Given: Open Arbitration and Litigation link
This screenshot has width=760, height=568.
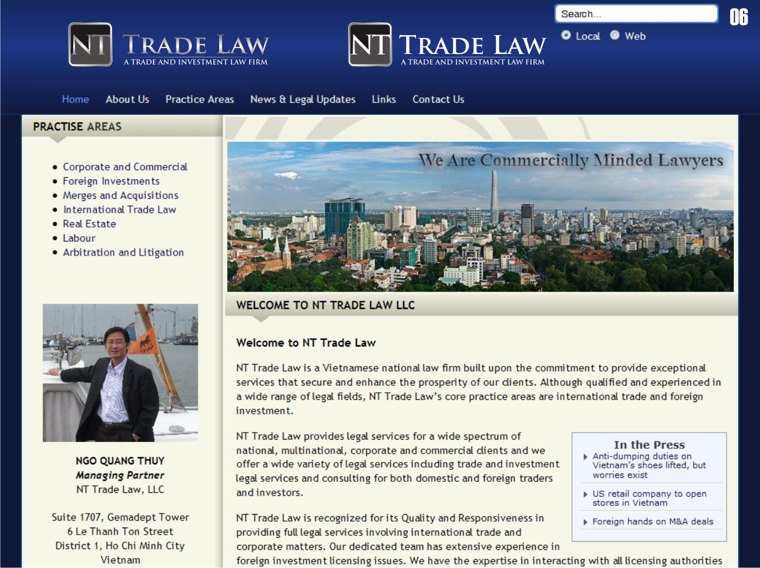Looking at the screenshot, I should coord(123,253).
